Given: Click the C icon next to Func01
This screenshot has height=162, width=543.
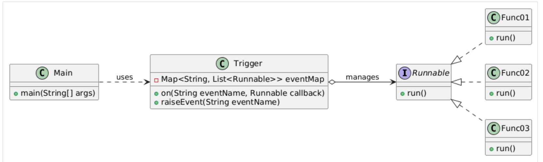Looking at the screenshot, I should tap(494, 18).
